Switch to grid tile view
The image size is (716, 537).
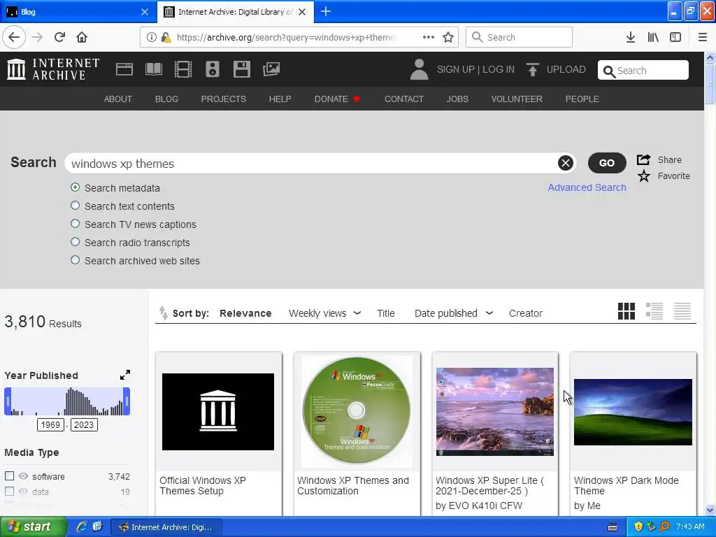point(626,311)
